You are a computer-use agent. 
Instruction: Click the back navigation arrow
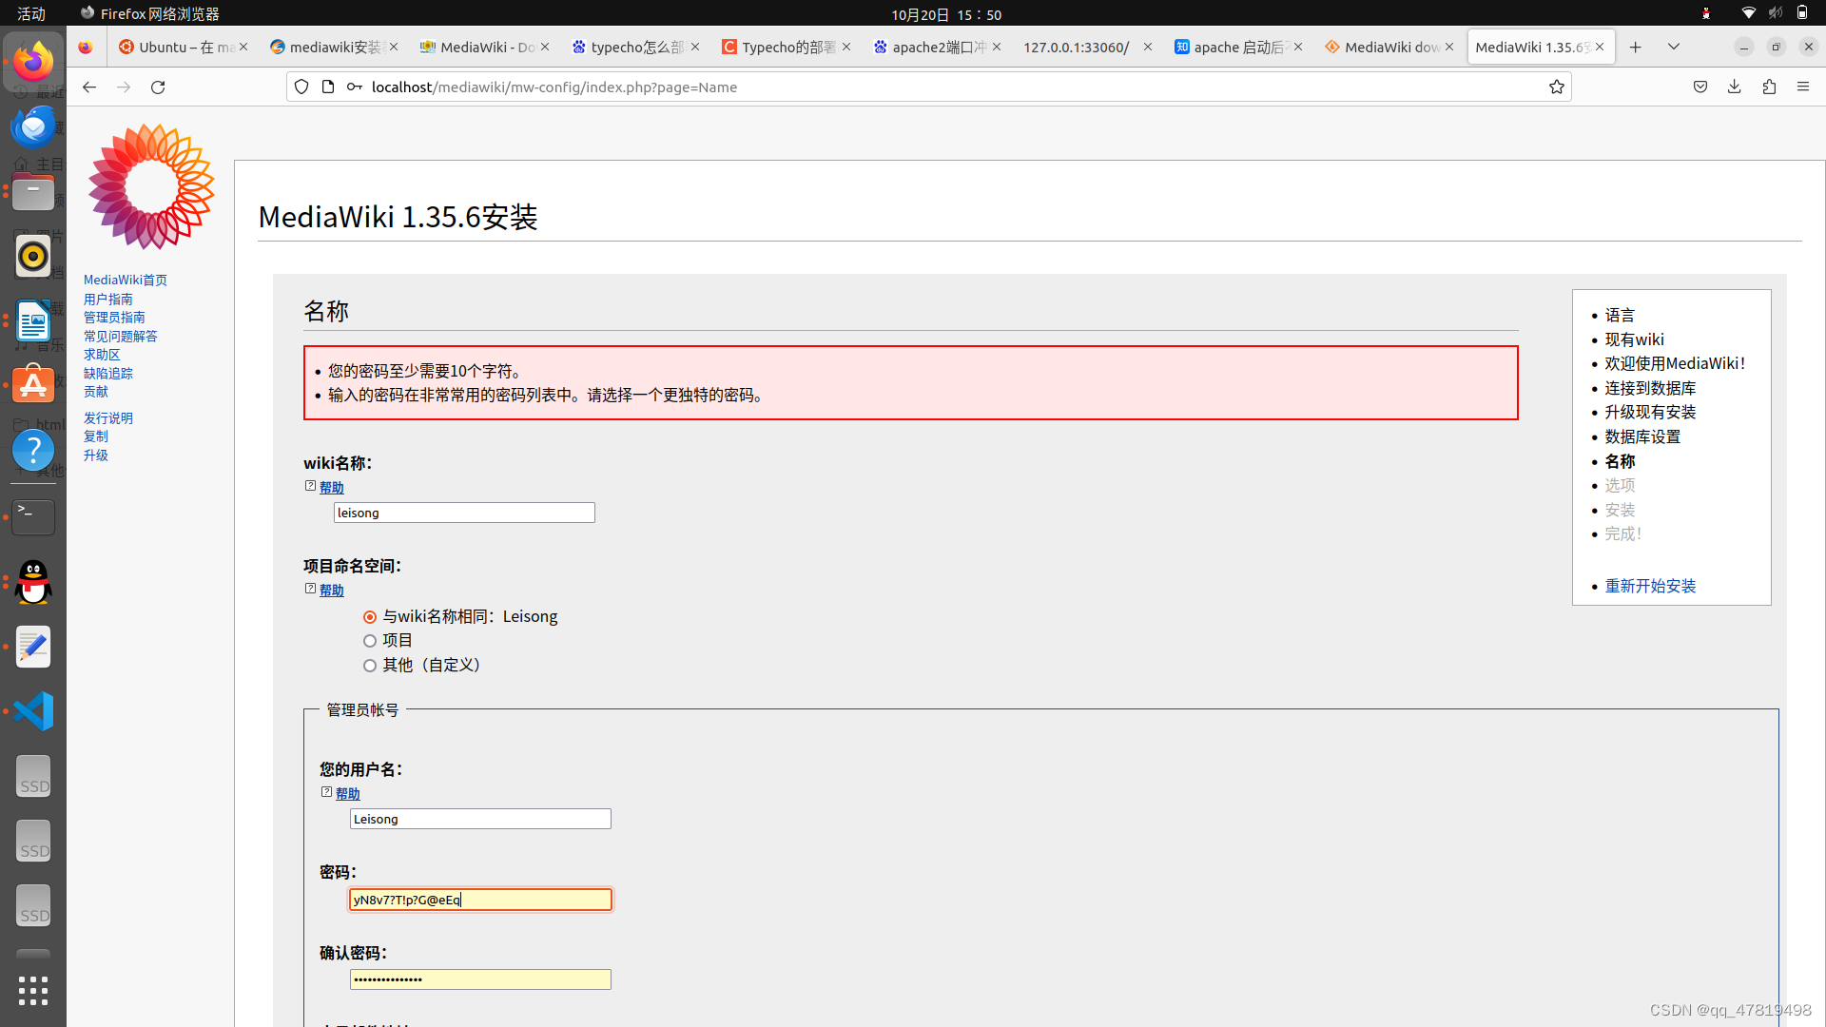88,87
